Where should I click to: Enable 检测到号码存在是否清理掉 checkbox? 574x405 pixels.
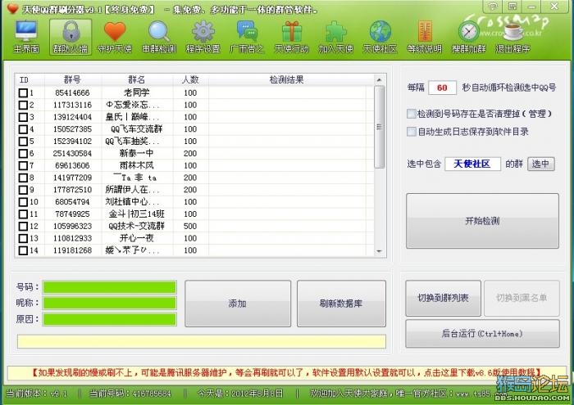click(x=412, y=114)
